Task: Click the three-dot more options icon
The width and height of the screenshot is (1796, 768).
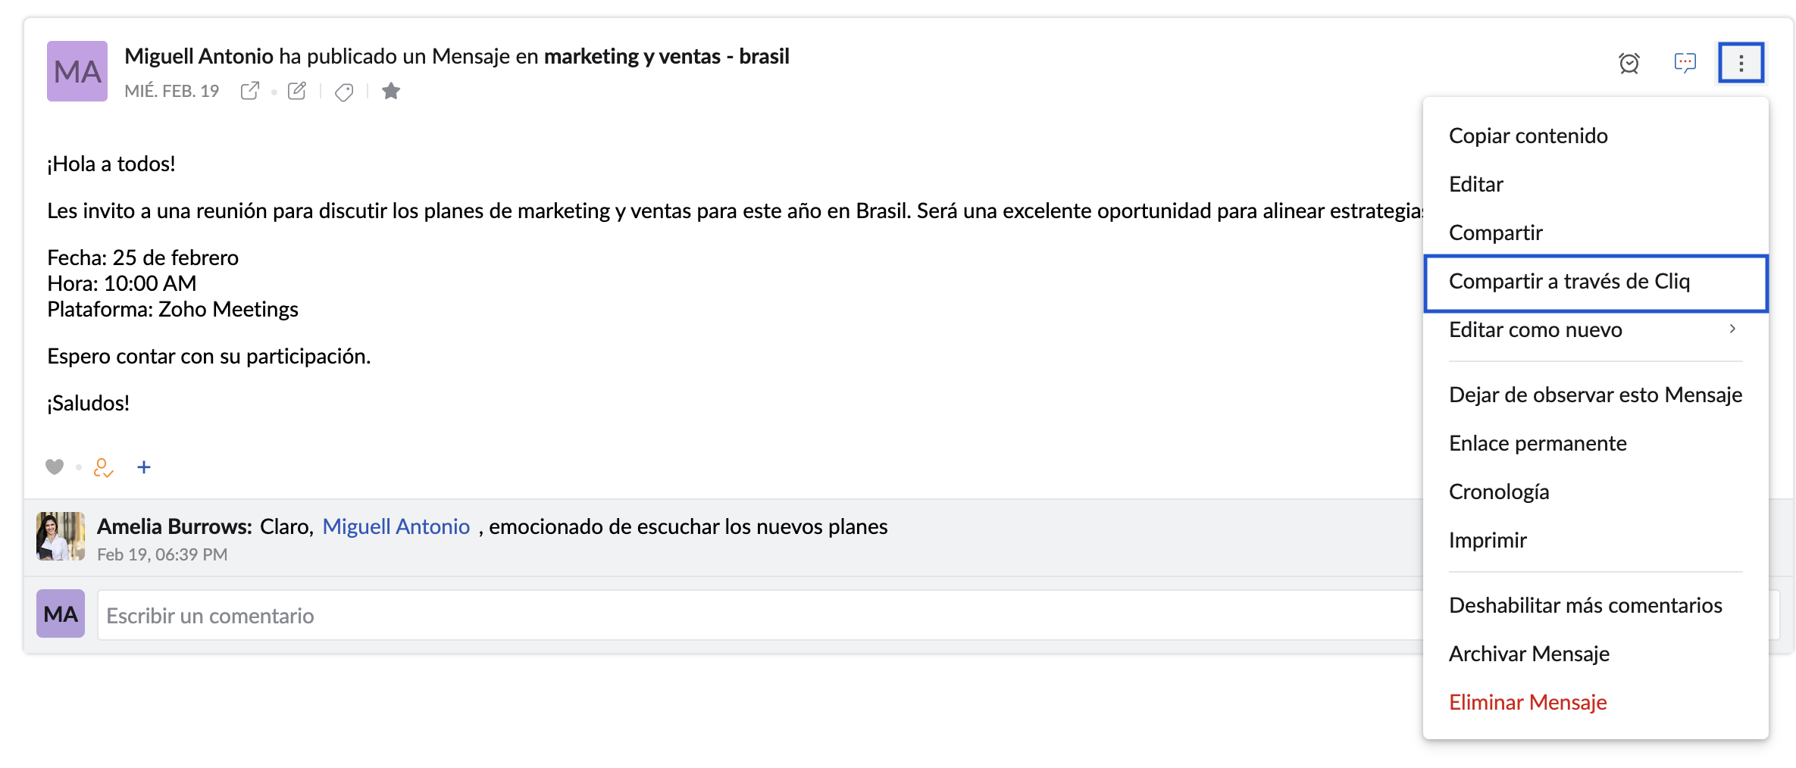Action: (1741, 63)
